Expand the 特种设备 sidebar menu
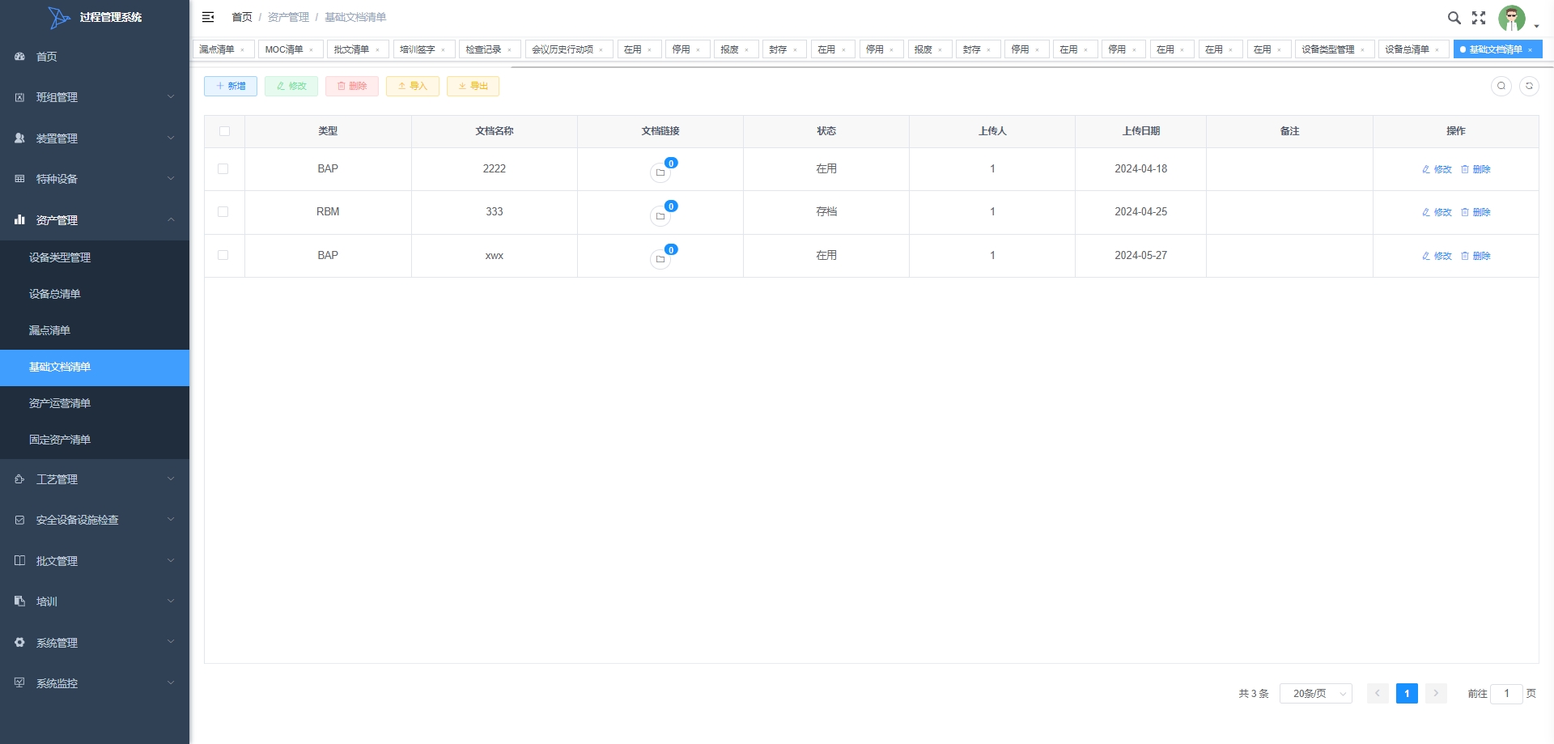 (95, 179)
